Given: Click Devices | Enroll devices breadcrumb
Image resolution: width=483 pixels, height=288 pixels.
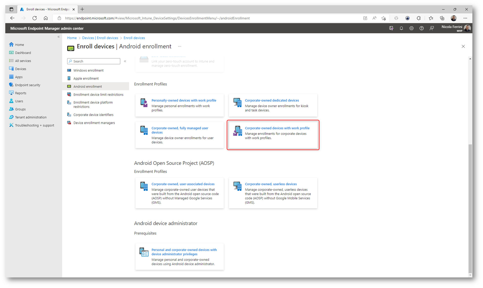Looking at the screenshot, I should tap(100, 38).
